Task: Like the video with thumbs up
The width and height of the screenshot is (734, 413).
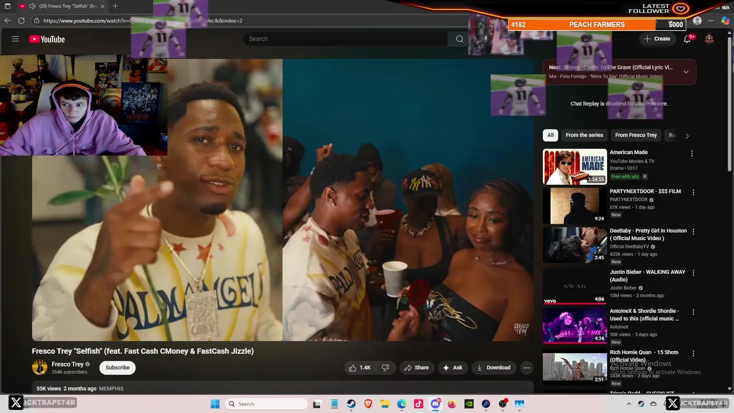Action: tap(360, 368)
